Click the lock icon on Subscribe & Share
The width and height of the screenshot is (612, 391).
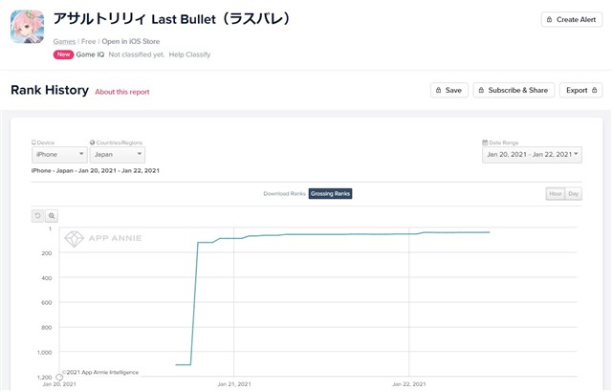(x=481, y=90)
